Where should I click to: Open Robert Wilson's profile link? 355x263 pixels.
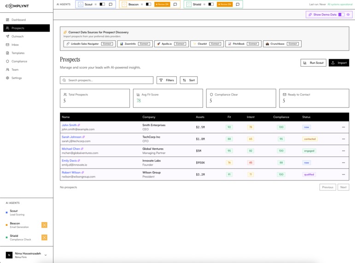71,173
